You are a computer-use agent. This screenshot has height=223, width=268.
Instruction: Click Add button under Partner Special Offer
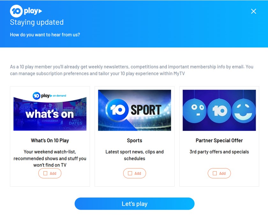[x=219, y=173]
